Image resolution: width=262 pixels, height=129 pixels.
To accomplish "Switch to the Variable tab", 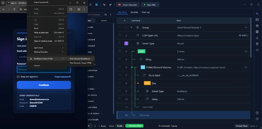I will pos(134,12).
